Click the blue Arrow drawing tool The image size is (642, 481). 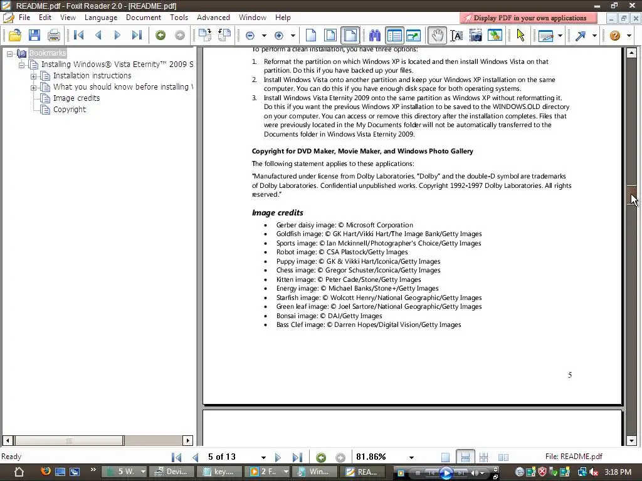pos(580,36)
